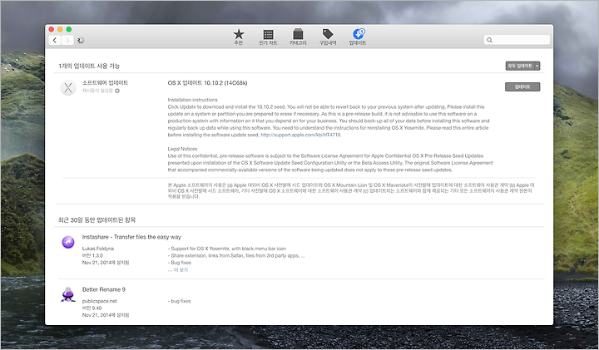Screen dimensions: 599x350
Task: Click the loading spinner icon in toolbar
Action: click(x=81, y=40)
